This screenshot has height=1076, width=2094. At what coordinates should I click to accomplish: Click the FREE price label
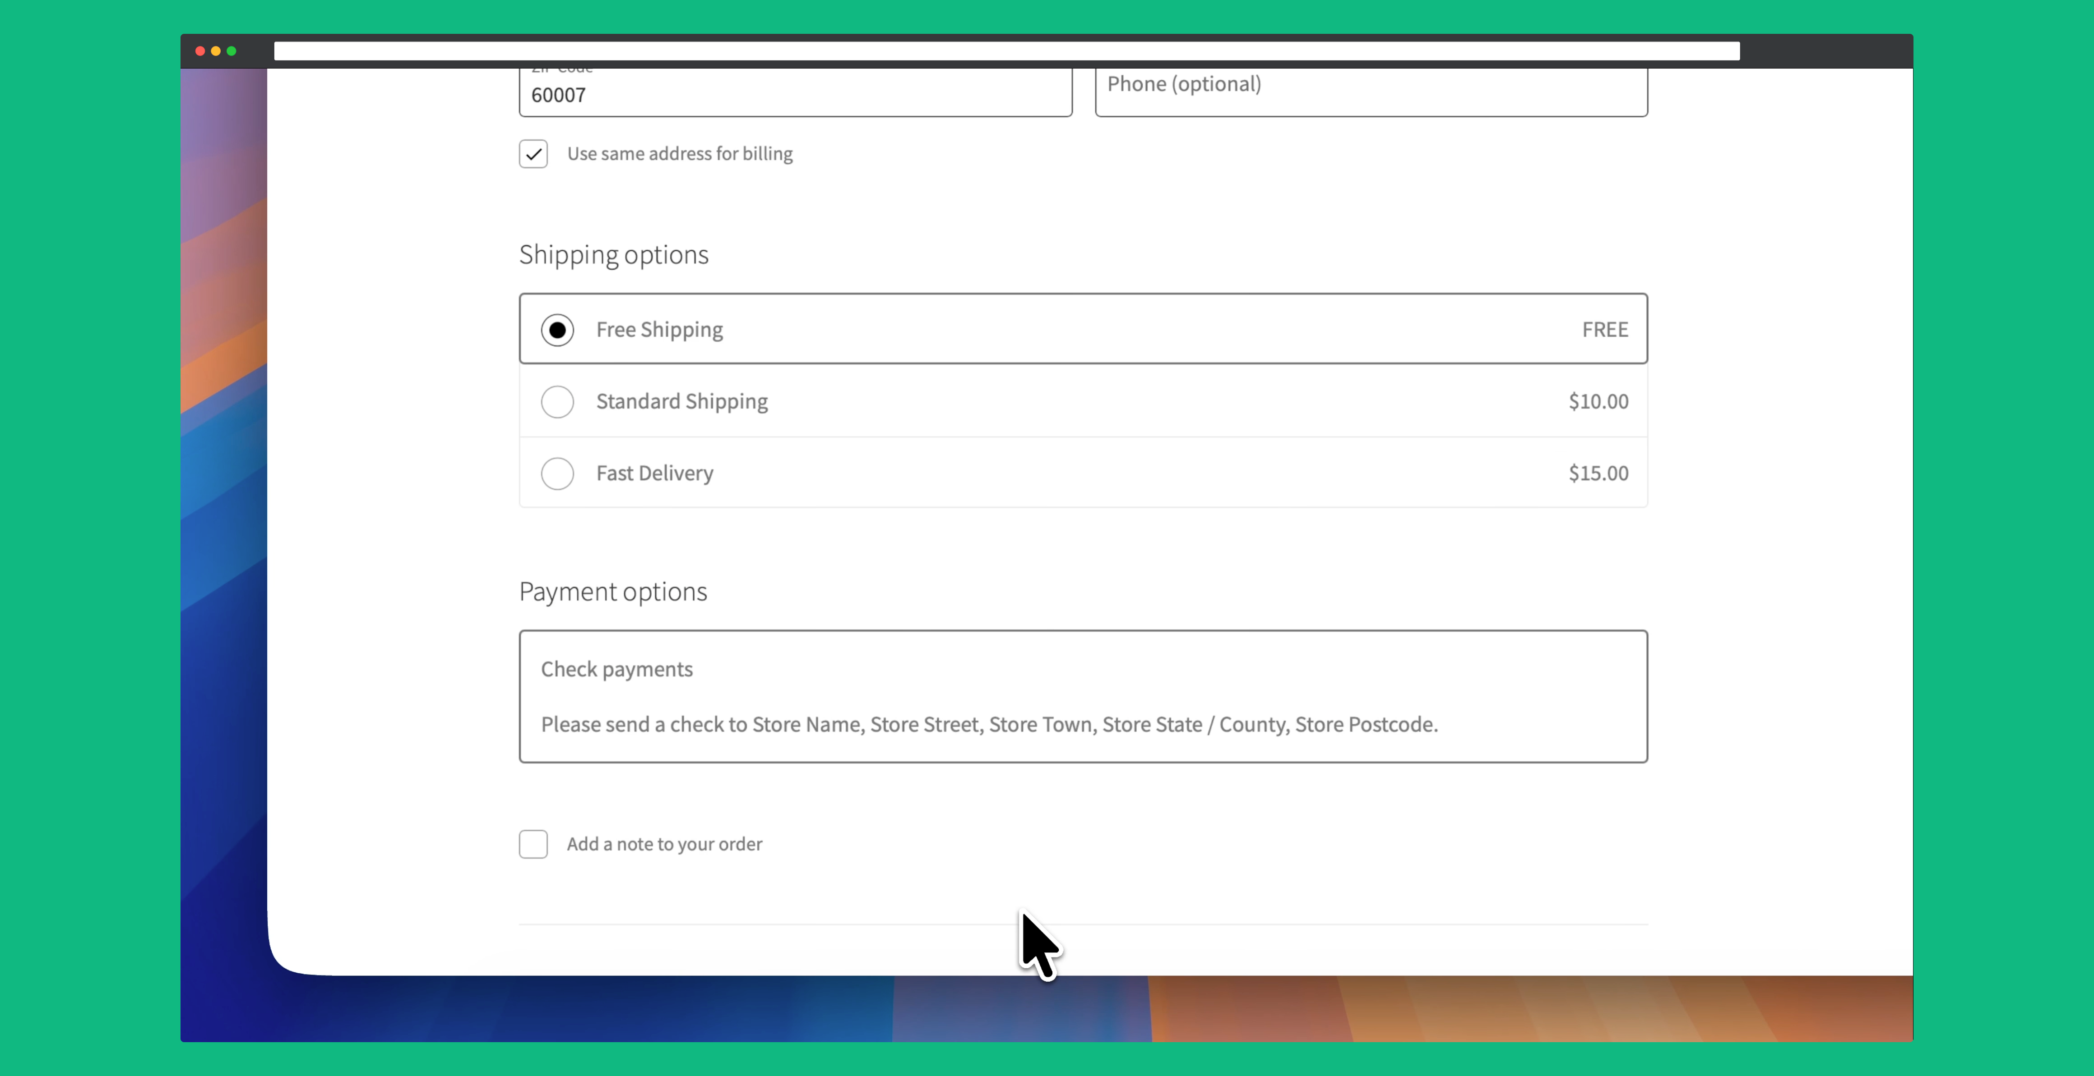coord(1604,330)
